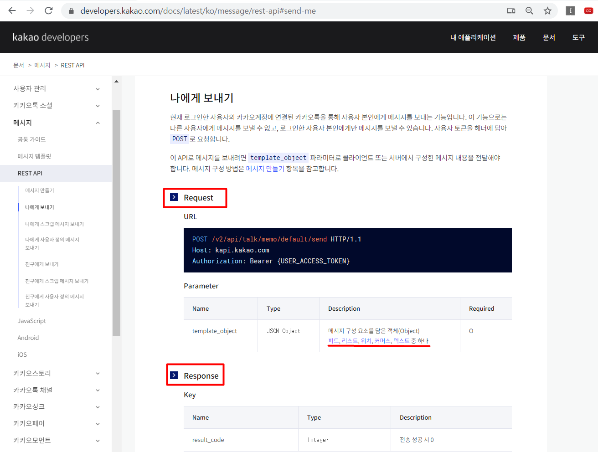598x452 pixels.
Task: Go to 친구에게 사용자 정의 메시지 보내기
Action: tap(55, 301)
